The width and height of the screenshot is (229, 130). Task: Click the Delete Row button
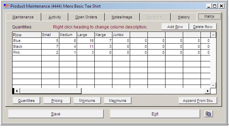(x=203, y=27)
